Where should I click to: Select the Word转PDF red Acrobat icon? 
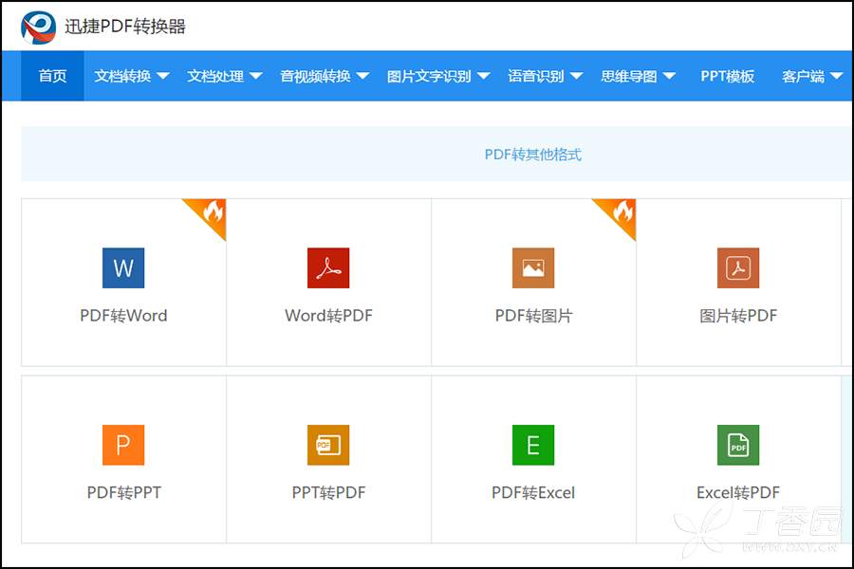point(328,267)
